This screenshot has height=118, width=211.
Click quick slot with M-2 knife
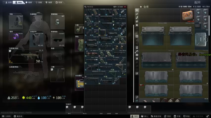pyautogui.click(x=69, y=109)
